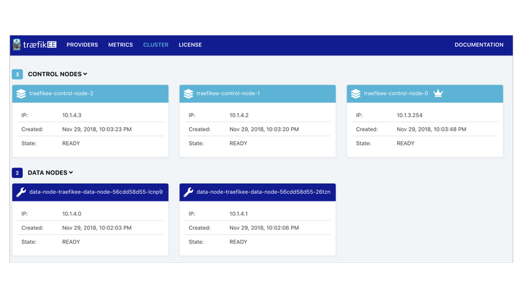Select the traefikee-control-node-0 title
The image size is (523, 298).
(x=396, y=93)
